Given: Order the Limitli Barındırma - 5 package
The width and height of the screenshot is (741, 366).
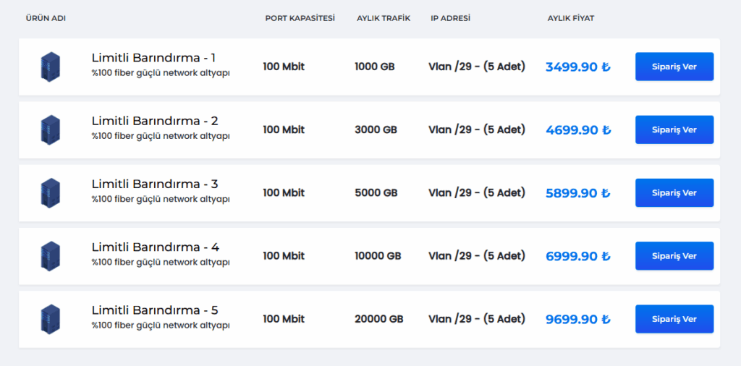Looking at the screenshot, I should pos(674,319).
